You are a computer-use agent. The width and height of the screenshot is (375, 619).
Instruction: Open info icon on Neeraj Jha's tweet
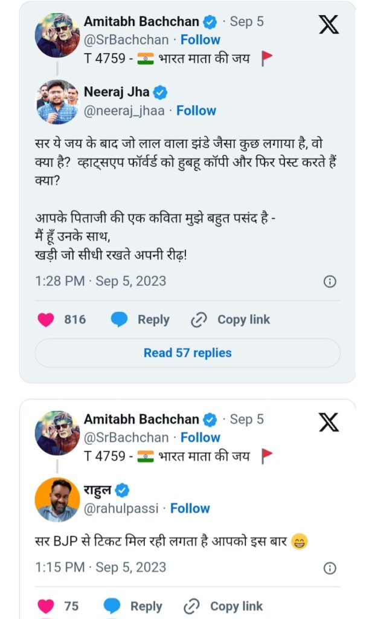click(330, 282)
